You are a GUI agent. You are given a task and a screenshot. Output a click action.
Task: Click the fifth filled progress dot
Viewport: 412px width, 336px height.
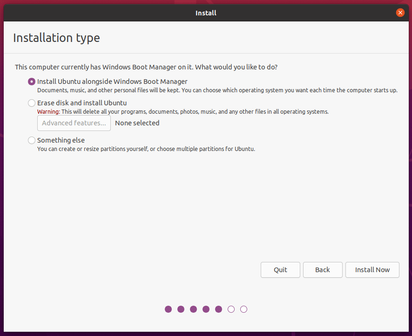pos(219,309)
